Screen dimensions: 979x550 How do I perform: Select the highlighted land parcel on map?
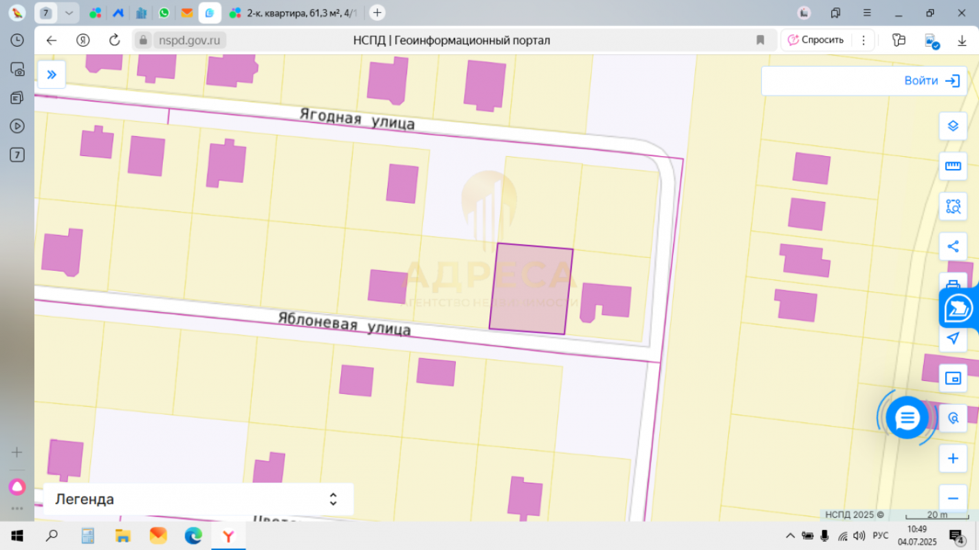tap(530, 289)
